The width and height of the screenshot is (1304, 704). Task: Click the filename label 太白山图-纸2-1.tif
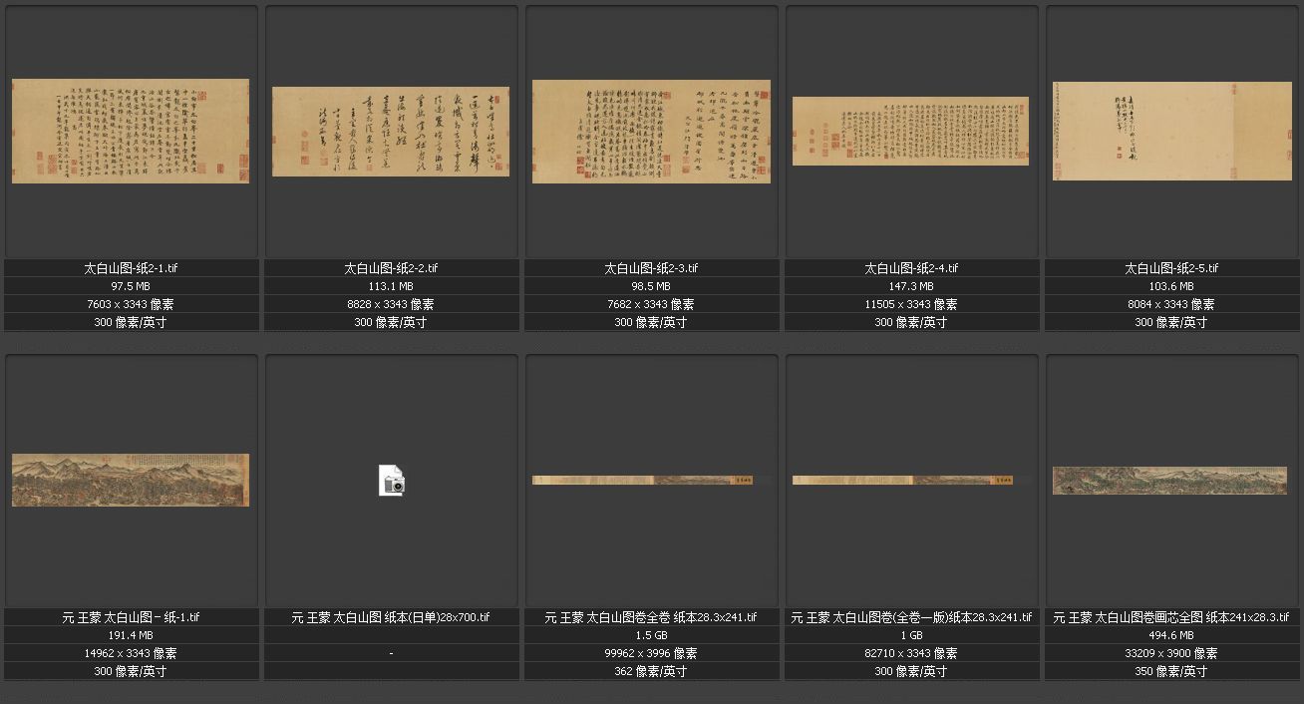coord(132,268)
